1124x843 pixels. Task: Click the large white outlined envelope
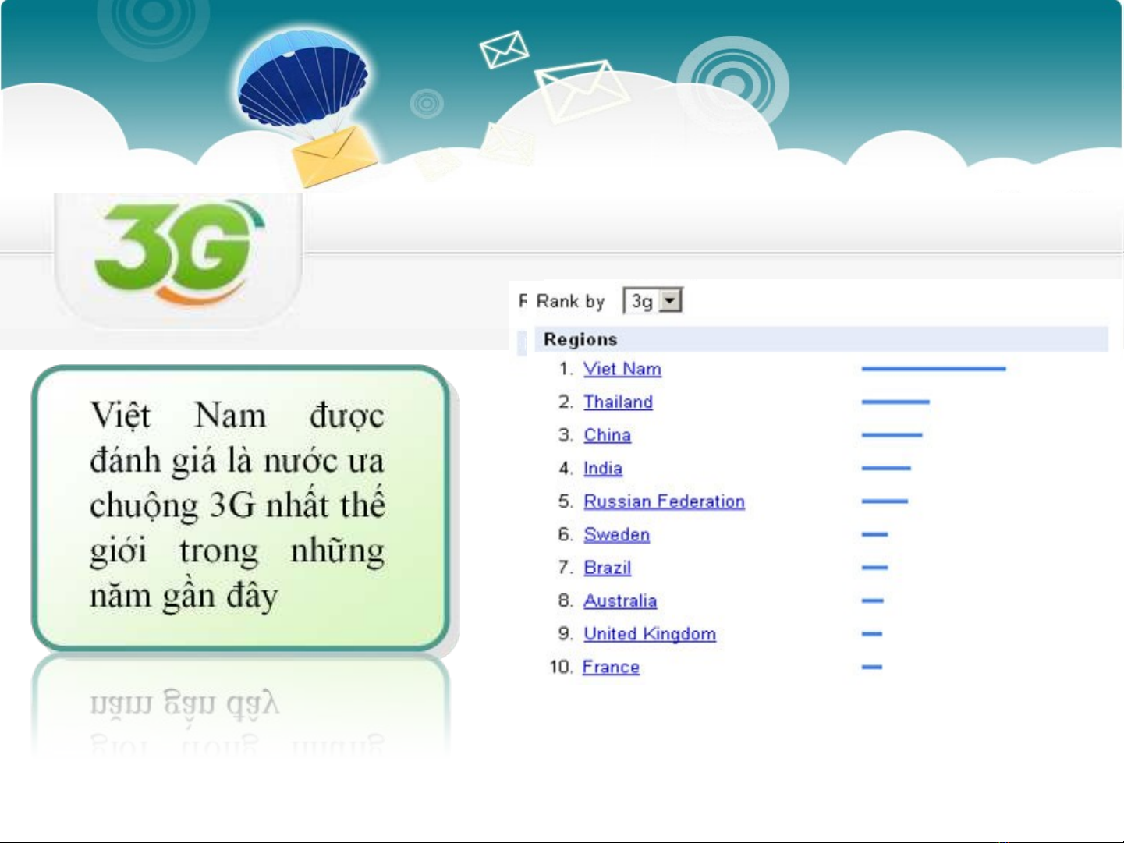[x=580, y=90]
